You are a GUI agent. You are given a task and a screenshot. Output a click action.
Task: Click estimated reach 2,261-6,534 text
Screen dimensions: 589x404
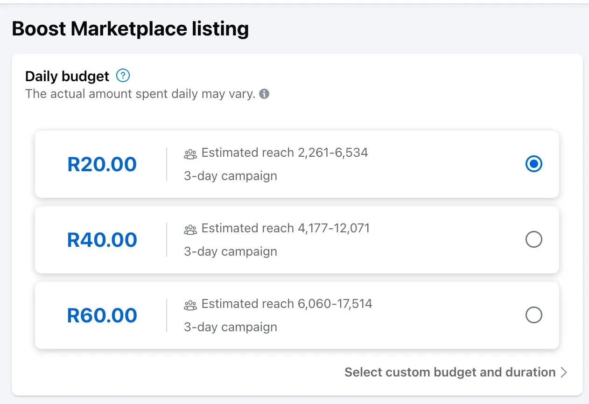(x=284, y=153)
